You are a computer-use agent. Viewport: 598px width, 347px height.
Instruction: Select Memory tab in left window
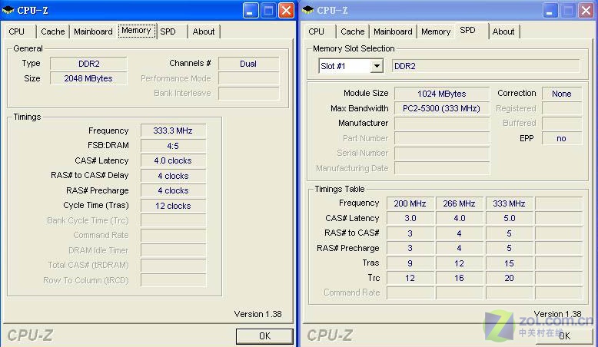(x=137, y=31)
